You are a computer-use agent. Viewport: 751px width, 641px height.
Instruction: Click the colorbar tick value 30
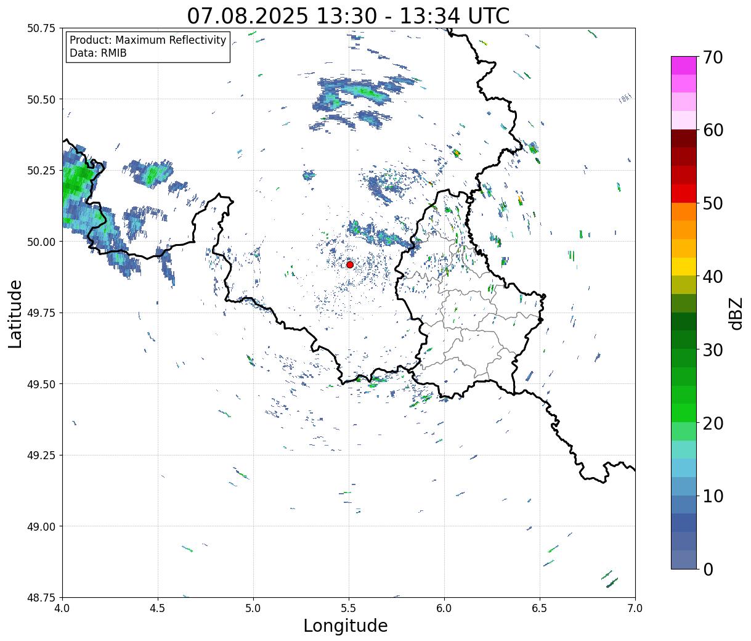coord(712,349)
